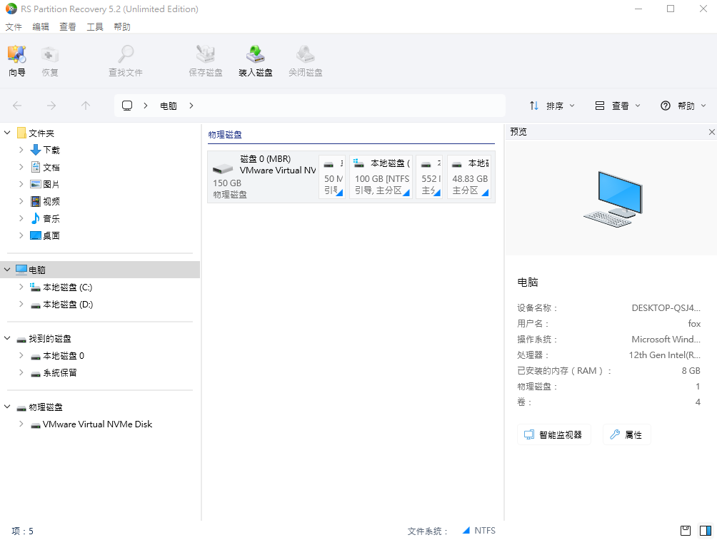
Task: Click 智能监视器 button
Action: 553,434
